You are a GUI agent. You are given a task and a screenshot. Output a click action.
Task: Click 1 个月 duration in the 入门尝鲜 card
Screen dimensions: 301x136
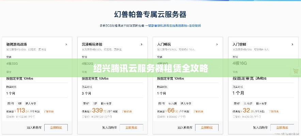click(x=238, y=93)
